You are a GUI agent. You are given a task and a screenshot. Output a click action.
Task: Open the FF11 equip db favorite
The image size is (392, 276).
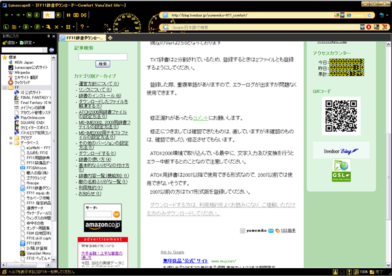pos(35,193)
